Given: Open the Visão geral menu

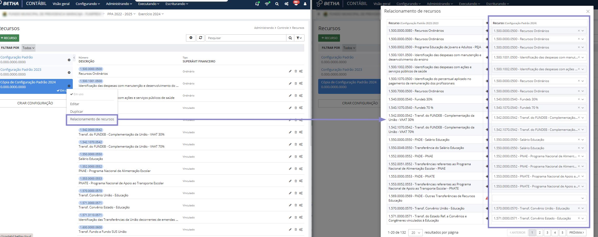Looking at the screenshot, I should pyautogui.click(x=61, y=4).
